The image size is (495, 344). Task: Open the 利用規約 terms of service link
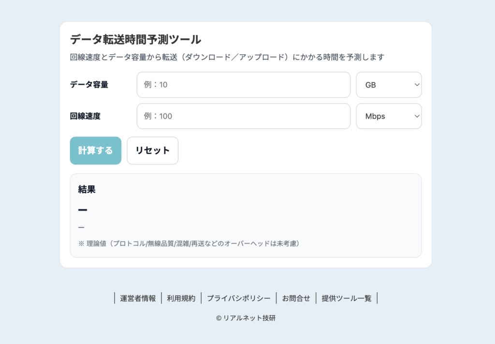tap(181, 298)
